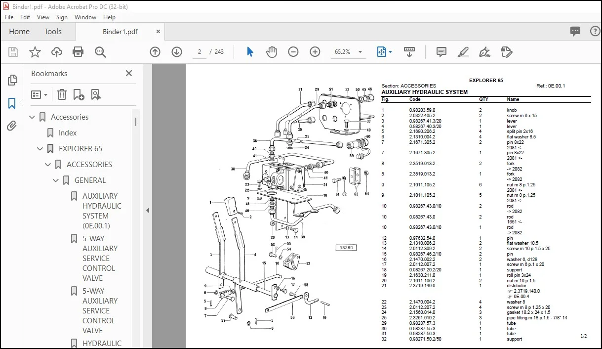Image resolution: width=602 pixels, height=349 pixels.
Task: Open the View menu
Action: point(43,17)
